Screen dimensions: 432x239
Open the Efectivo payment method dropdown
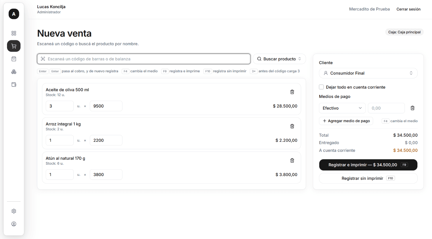coord(342,108)
